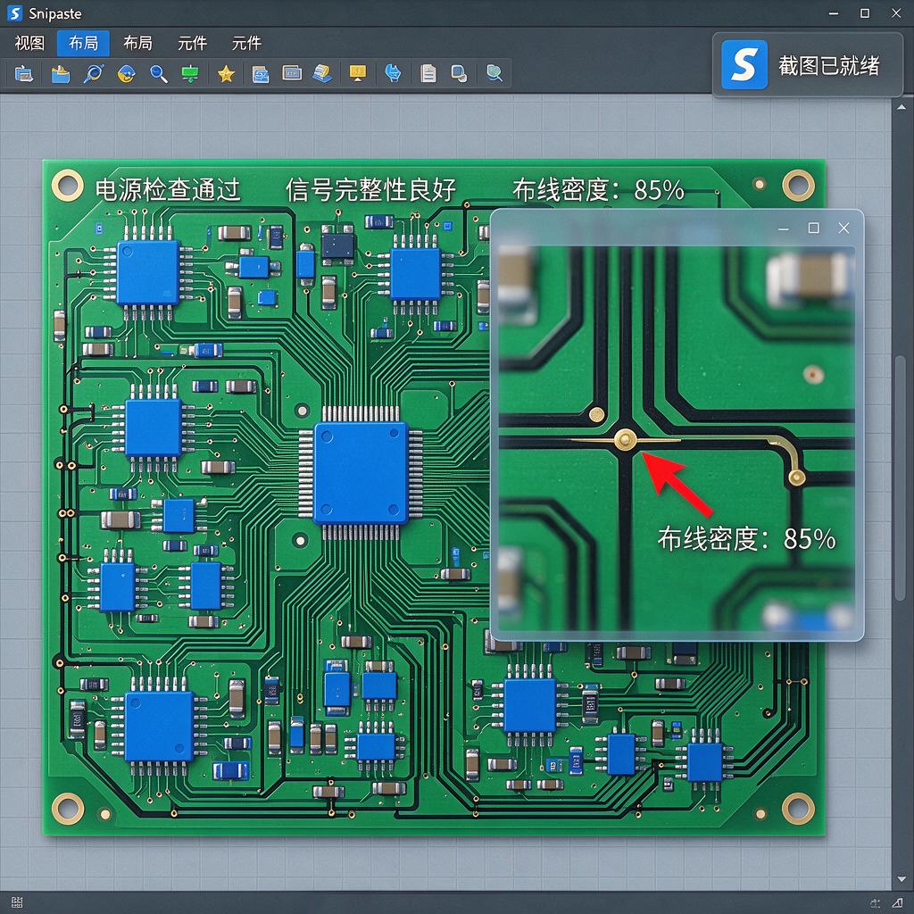Image resolution: width=914 pixels, height=914 pixels.
Task: Click the yellow star favorites icon
Action: (x=226, y=73)
